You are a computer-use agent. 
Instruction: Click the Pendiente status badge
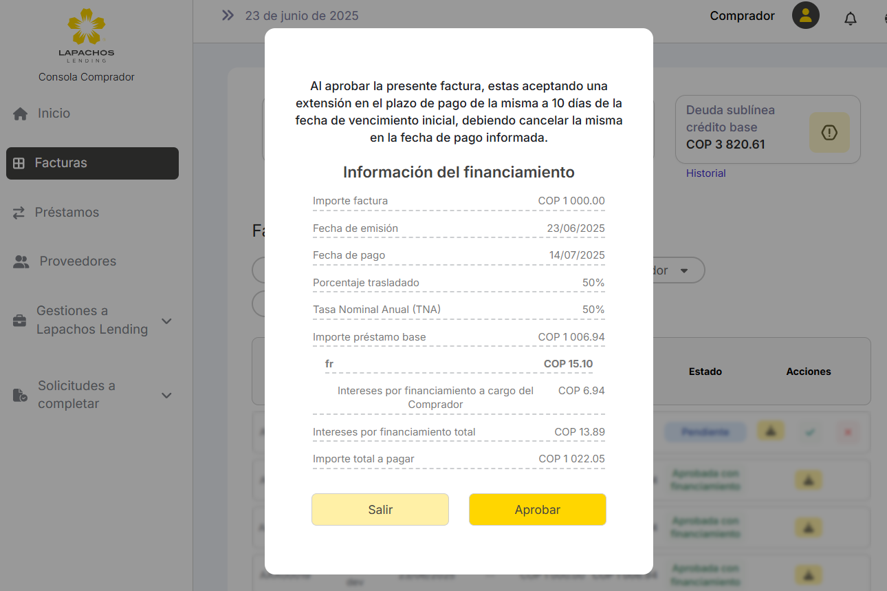click(705, 432)
